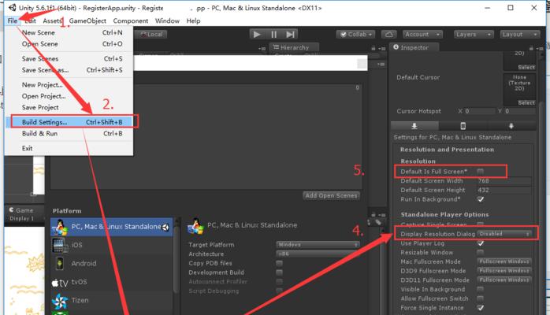Toggle Run In Background checkbox

click(x=480, y=199)
